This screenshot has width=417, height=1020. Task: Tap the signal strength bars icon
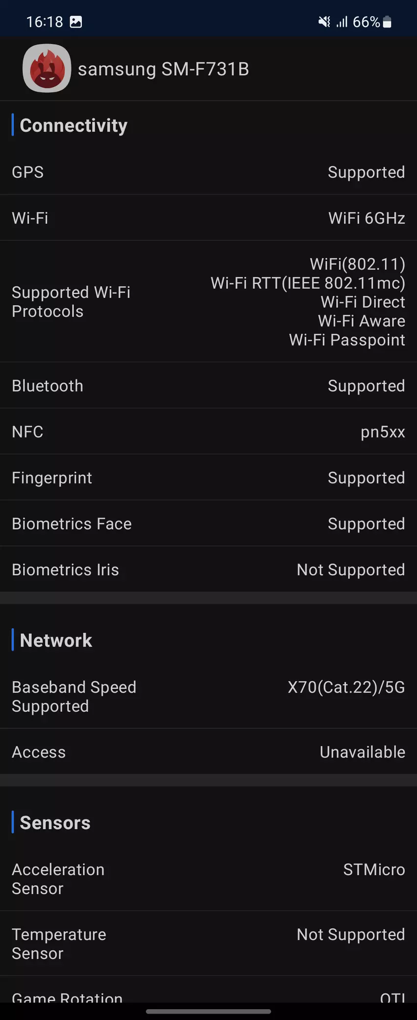pos(342,22)
